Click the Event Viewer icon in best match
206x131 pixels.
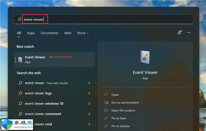[x=20, y=60]
